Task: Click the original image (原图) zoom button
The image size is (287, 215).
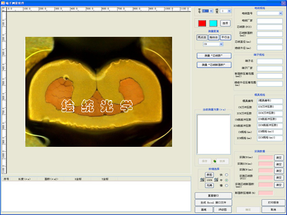Action: (209, 175)
